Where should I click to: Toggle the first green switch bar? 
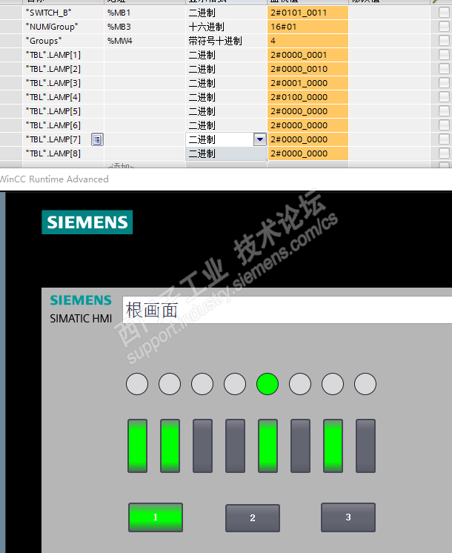click(x=138, y=446)
